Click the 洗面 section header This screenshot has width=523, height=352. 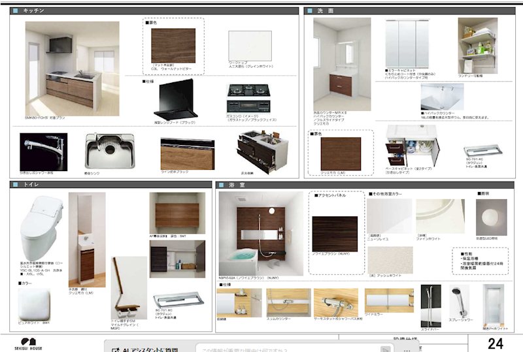[x=410, y=10]
